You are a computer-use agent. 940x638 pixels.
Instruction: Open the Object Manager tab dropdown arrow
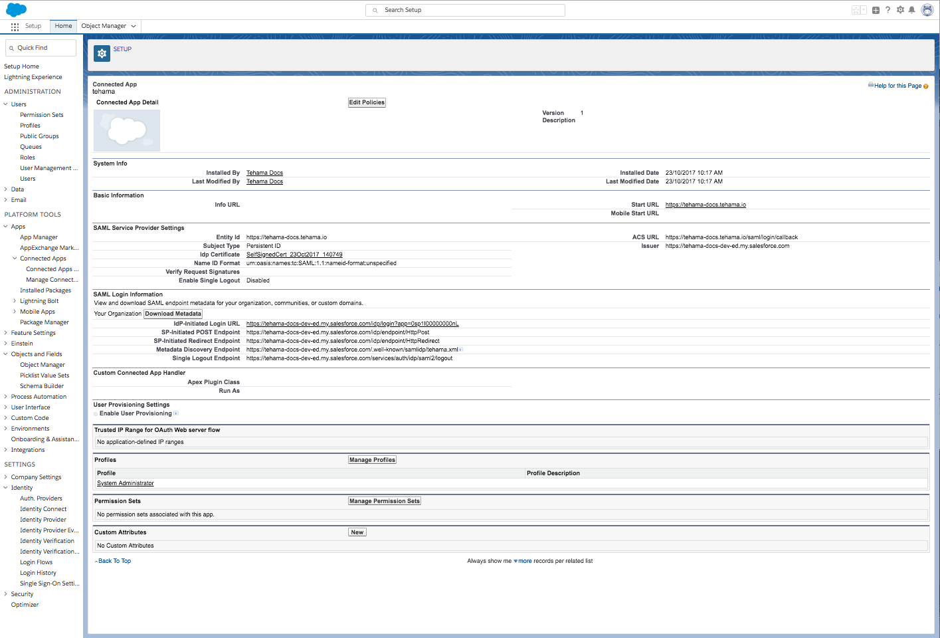(x=134, y=27)
